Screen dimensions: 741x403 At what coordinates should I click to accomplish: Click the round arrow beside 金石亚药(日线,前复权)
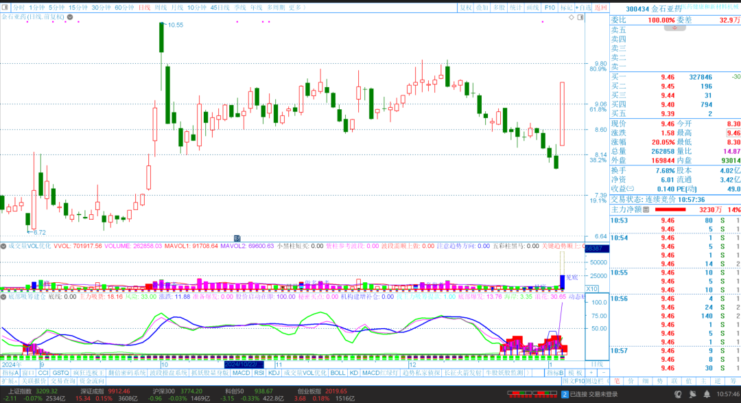click(70, 17)
